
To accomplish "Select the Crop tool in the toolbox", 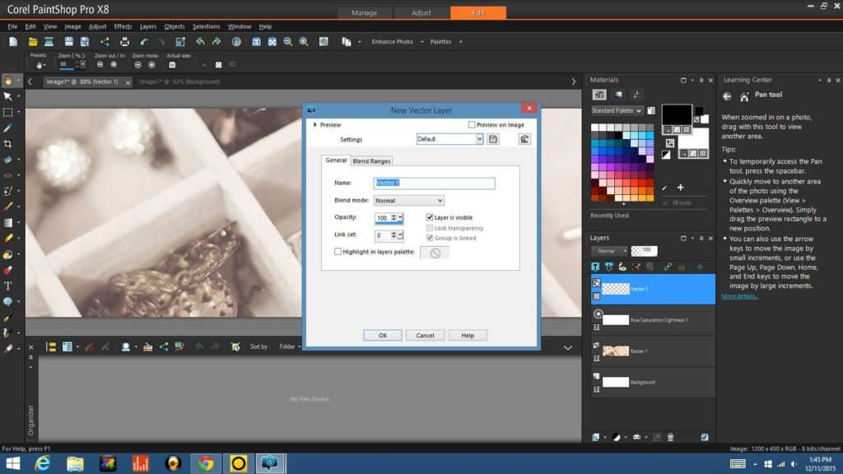I will tap(8, 143).
